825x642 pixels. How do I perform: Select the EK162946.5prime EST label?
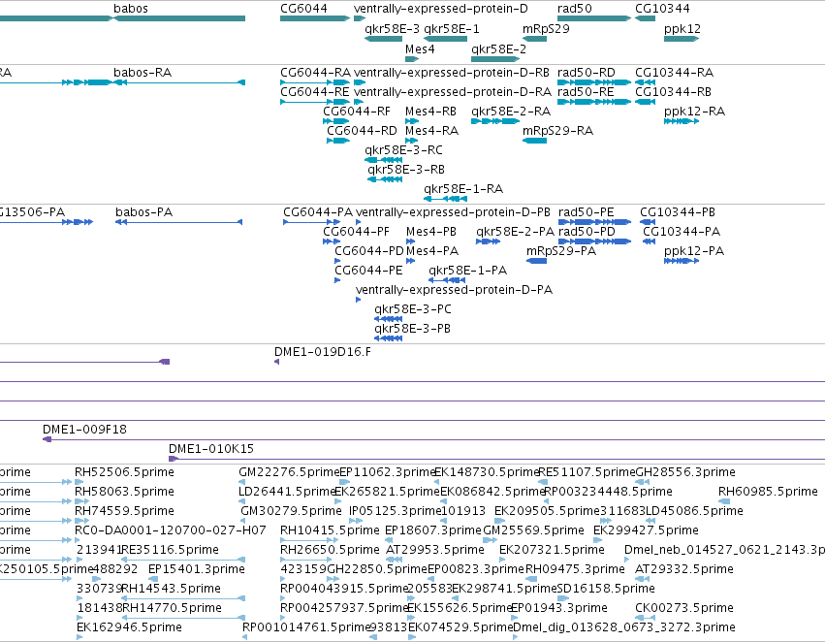click(x=130, y=627)
